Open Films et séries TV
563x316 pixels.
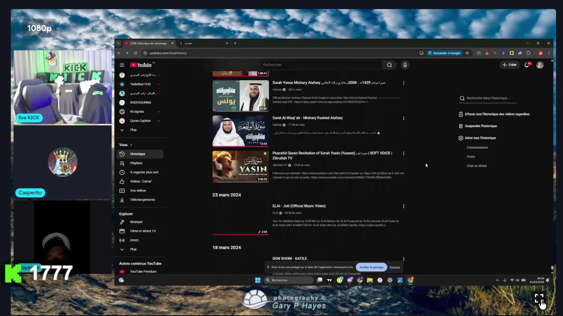coord(140,231)
